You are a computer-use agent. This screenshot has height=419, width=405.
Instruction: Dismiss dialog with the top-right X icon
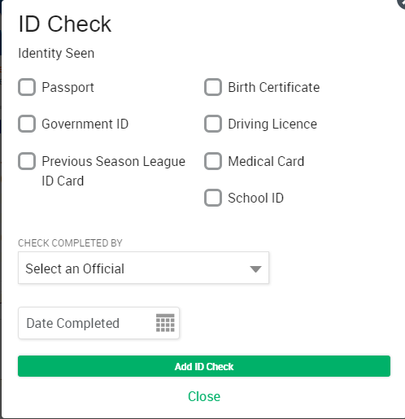[x=402, y=3]
